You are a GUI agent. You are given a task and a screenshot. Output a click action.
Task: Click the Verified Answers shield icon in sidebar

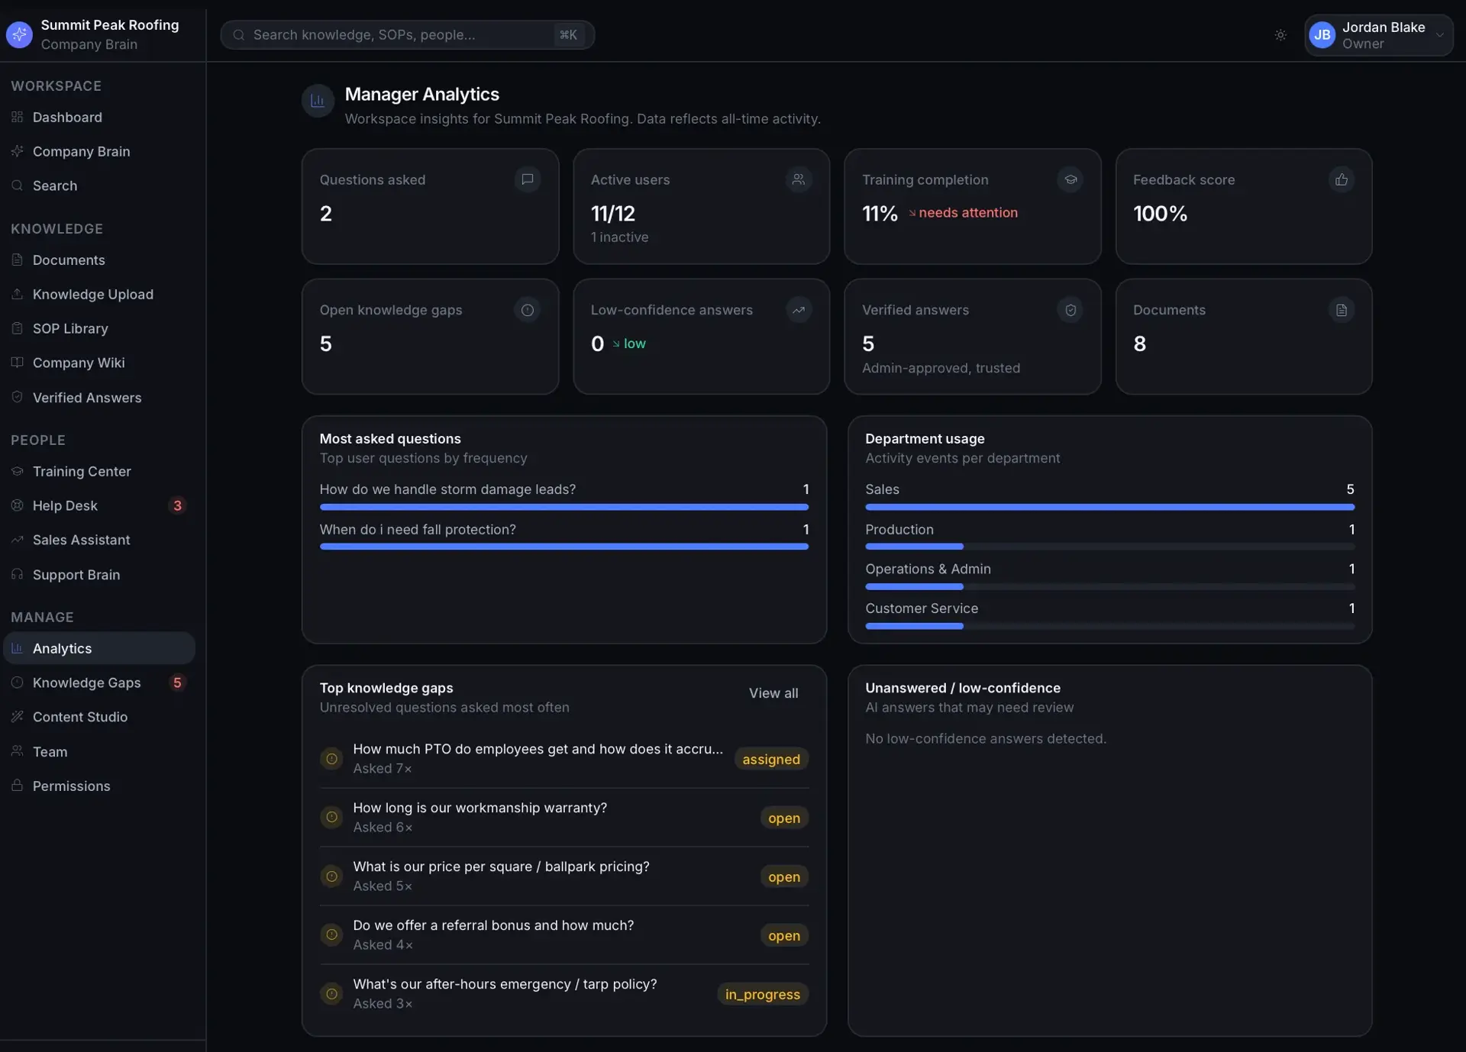(x=17, y=397)
